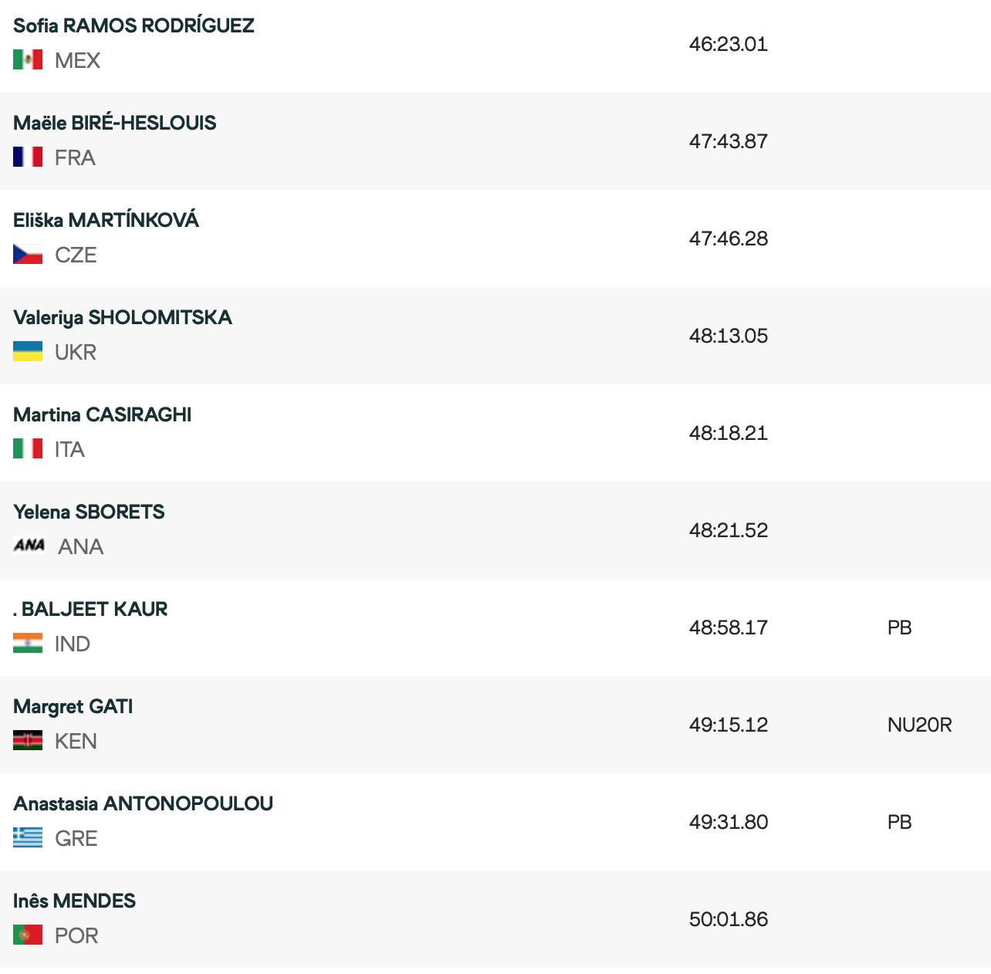The width and height of the screenshot is (991, 974).
Task: Click Yelena SBORETS name
Action: pos(89,512)
